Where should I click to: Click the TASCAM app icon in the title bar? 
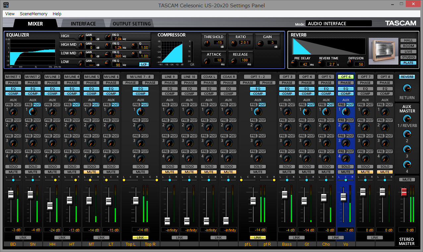(x=5, y=5)
